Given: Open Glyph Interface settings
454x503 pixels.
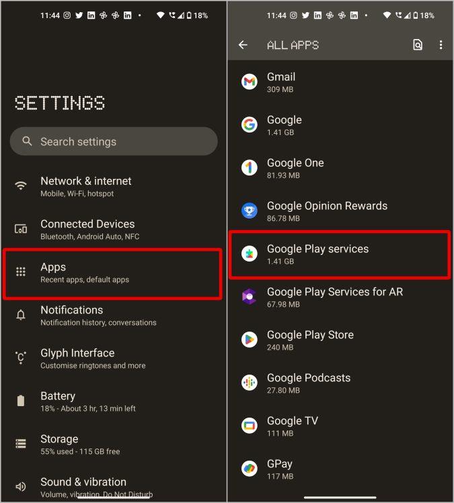Looking at the screenshot, I should click(x=114, y=358).
